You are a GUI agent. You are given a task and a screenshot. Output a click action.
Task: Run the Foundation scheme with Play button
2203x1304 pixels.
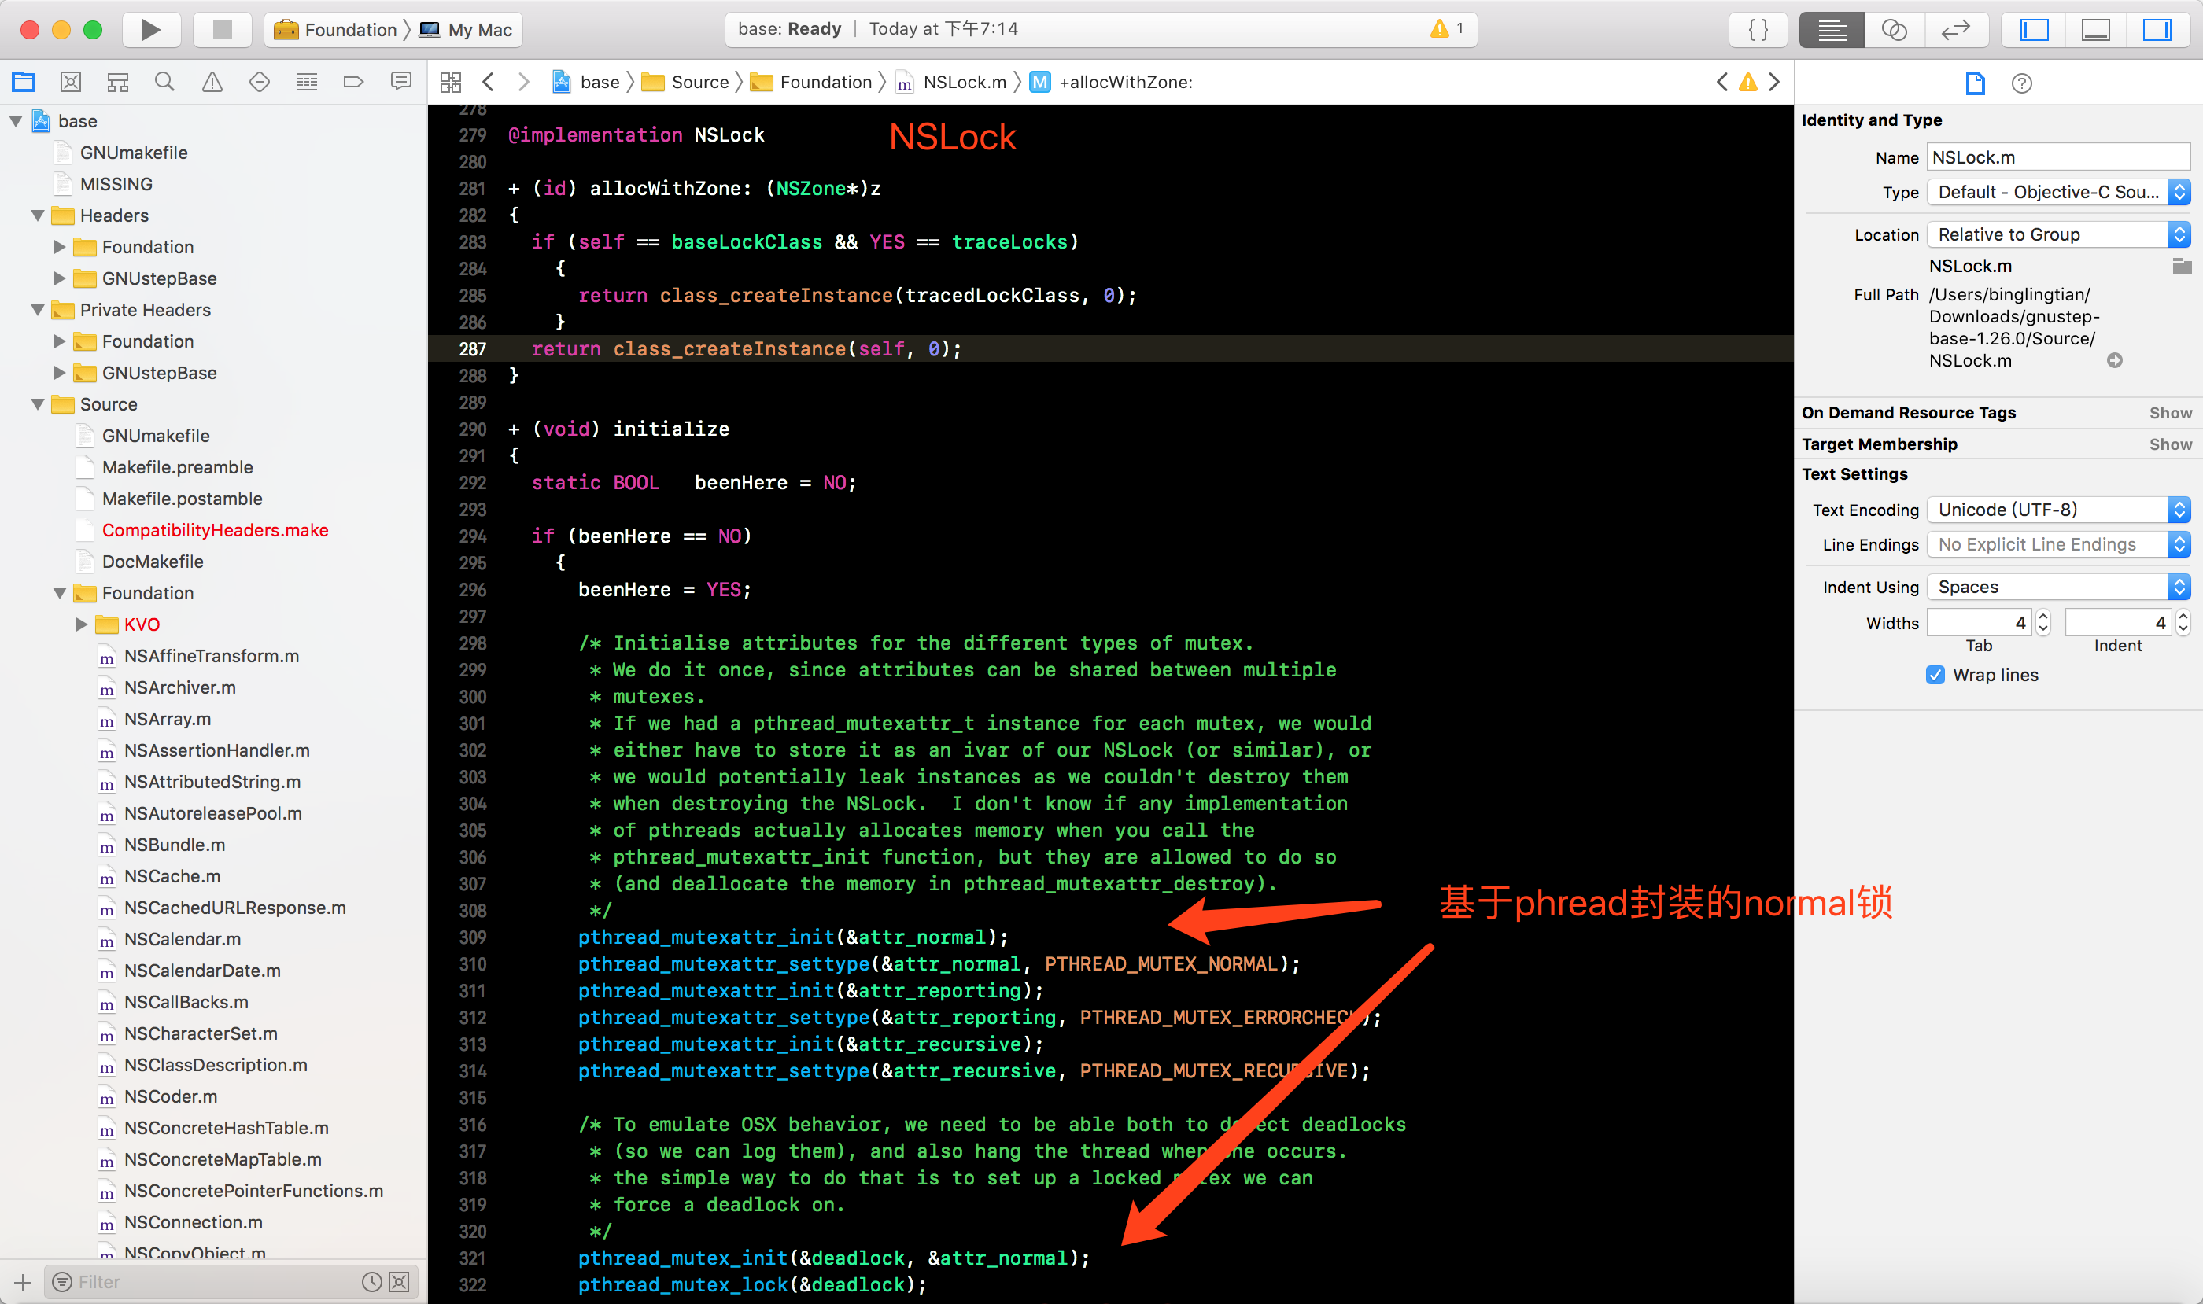[150, 30]
